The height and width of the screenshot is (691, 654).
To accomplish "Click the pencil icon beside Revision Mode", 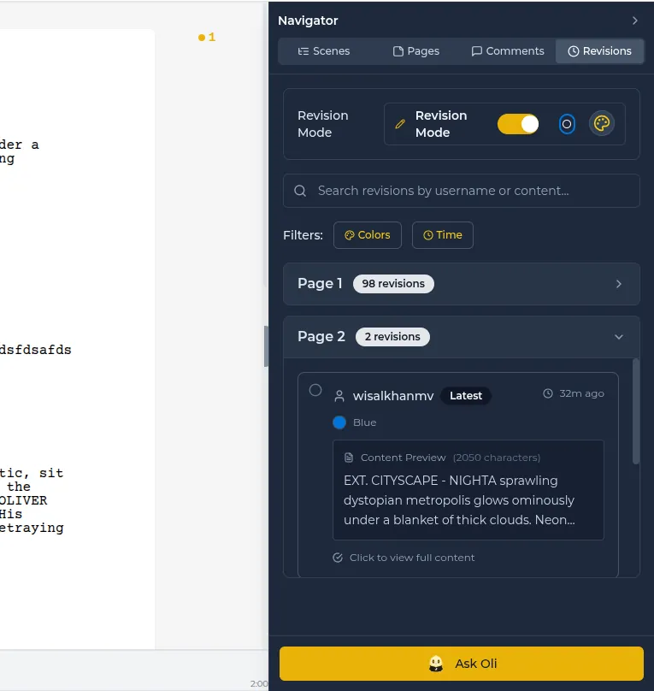I will point(400,124).
